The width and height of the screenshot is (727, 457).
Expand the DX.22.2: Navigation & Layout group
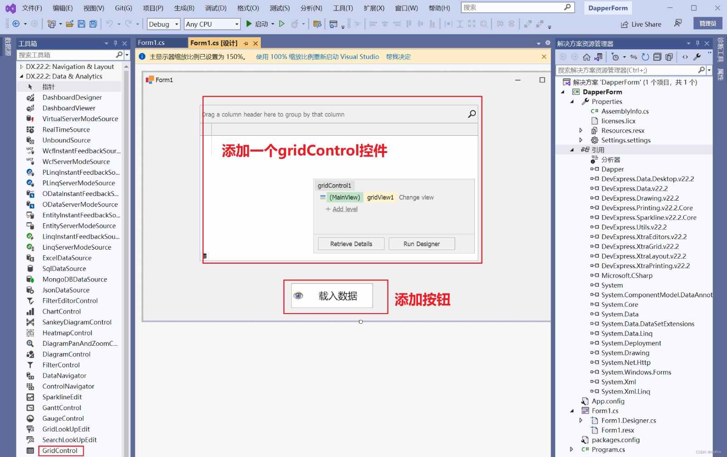[x=21, y=67]
